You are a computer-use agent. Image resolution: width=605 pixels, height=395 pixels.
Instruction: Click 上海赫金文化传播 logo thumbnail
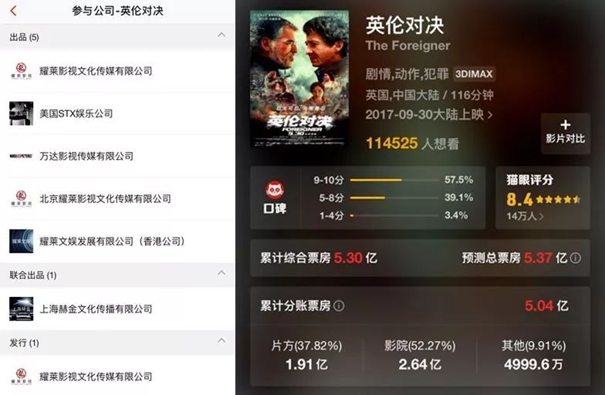(x=22, y=309)
